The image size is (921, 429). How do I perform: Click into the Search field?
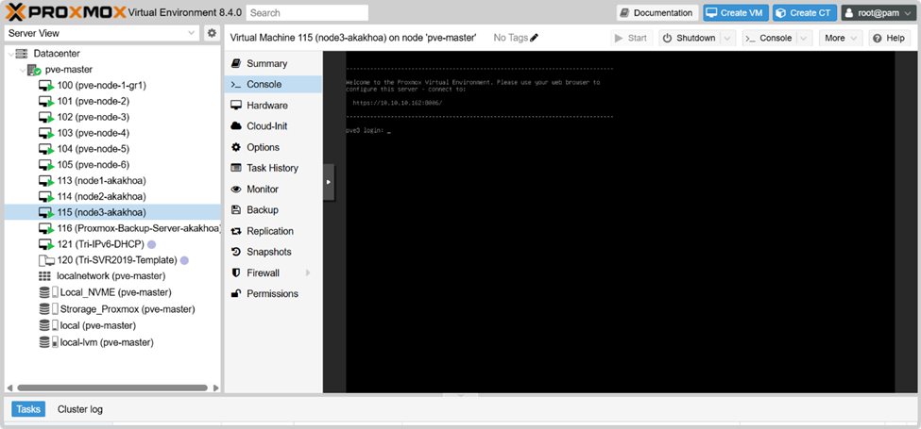(x=307, y=13)
